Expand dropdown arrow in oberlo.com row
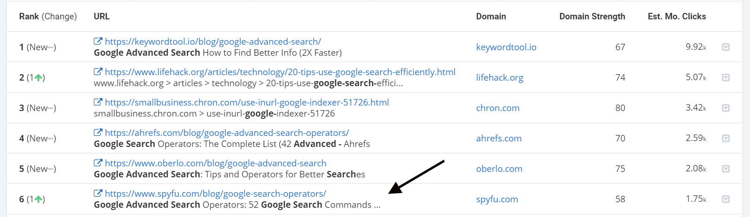The height and width of the screenshot is (217, 750). click(726, 169)
